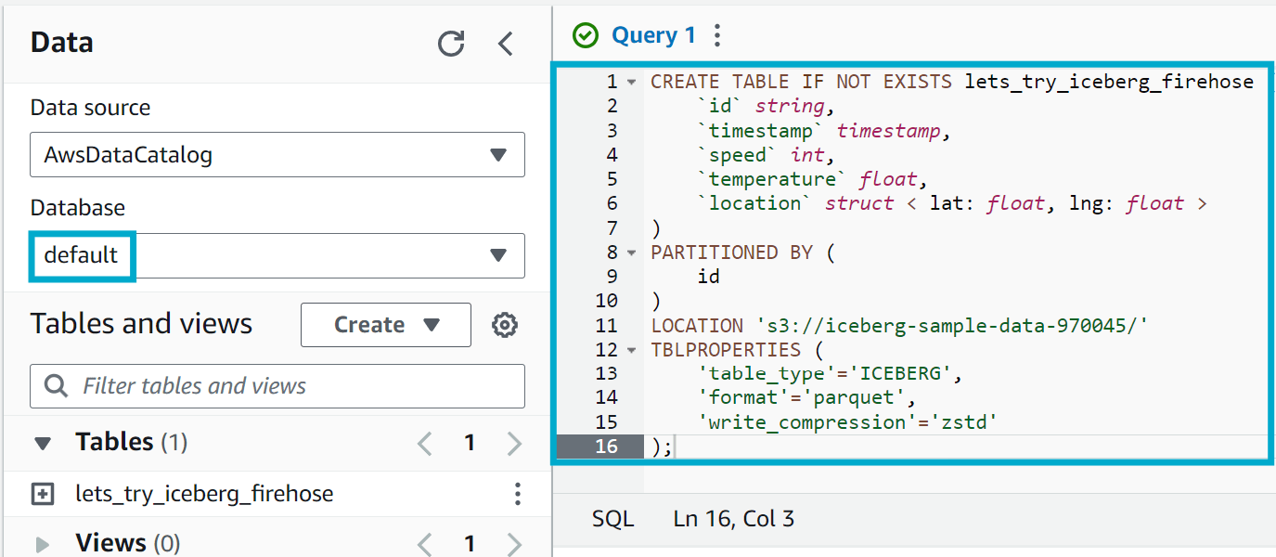The width and height of the screenshot is (1276, 557).
Task: Expand the Views section
Action: click(x=43, y=544)
